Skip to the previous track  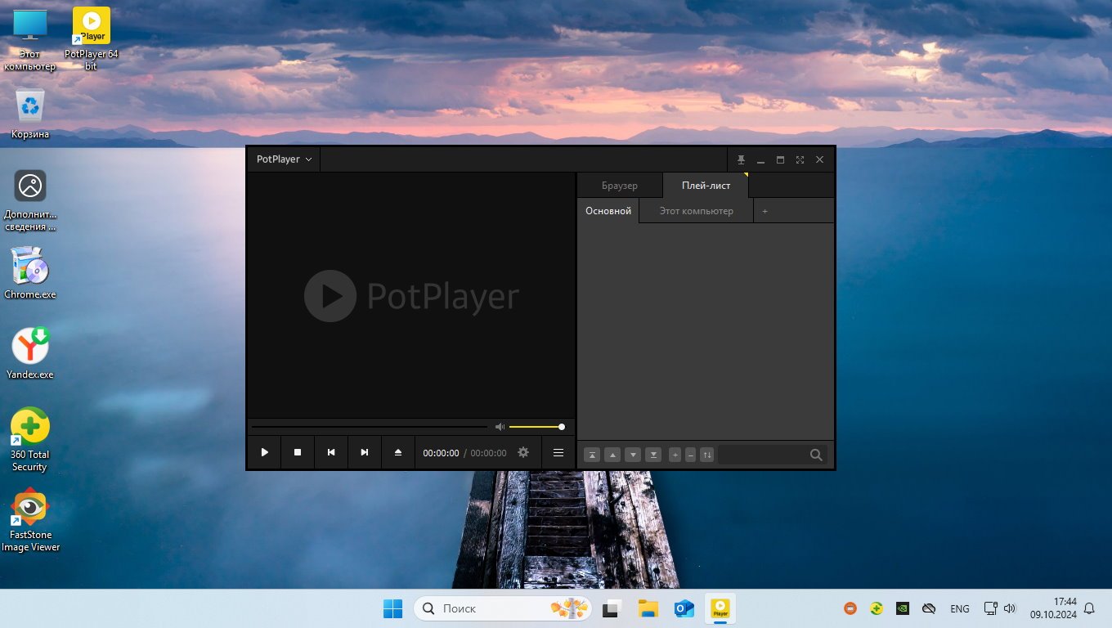tap(331, 452)
